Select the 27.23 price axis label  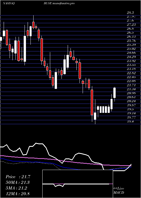click(131, 25)
